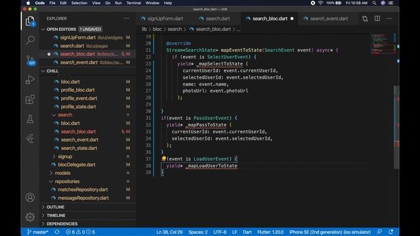
Task: Switch to search_event.dart tab
Action: [326, 18]
